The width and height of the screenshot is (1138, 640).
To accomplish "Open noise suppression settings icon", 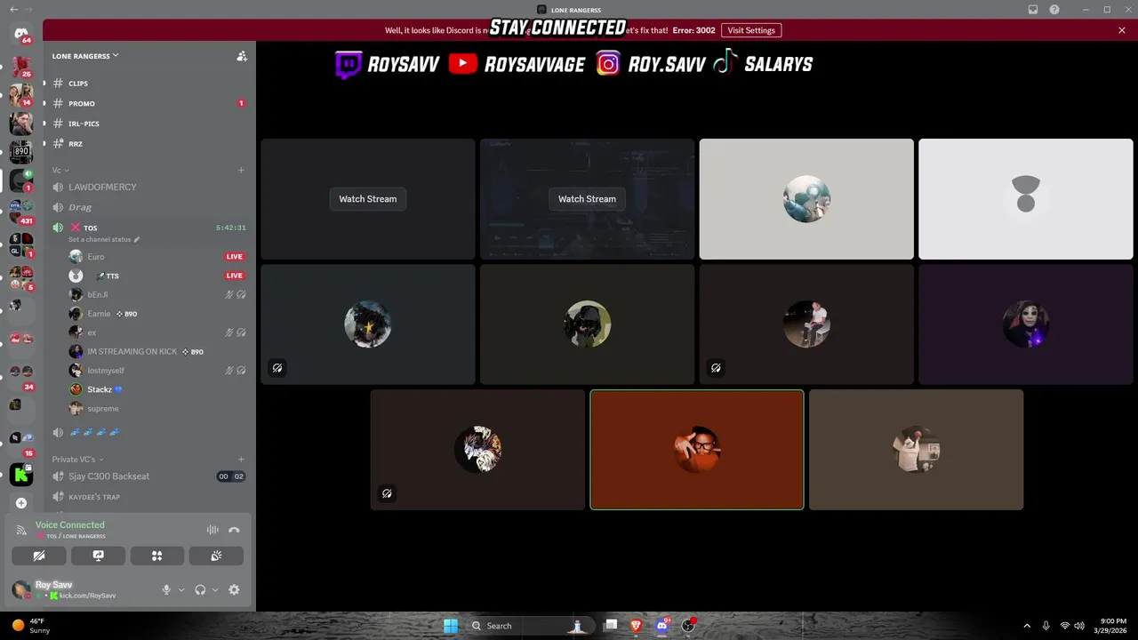I will pyautogui.click(x=212, y=530).
